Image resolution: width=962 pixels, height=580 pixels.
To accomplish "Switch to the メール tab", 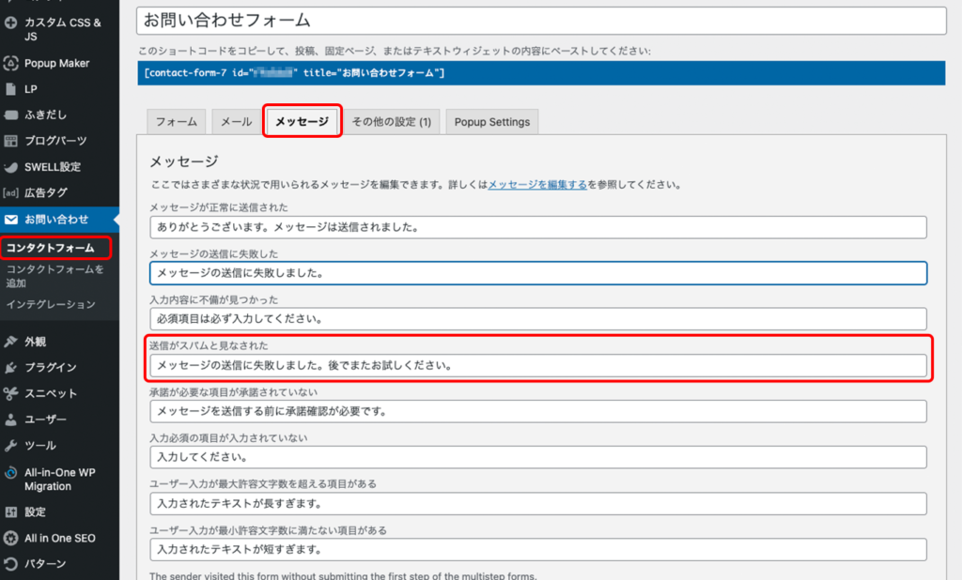I will [235, 122].
